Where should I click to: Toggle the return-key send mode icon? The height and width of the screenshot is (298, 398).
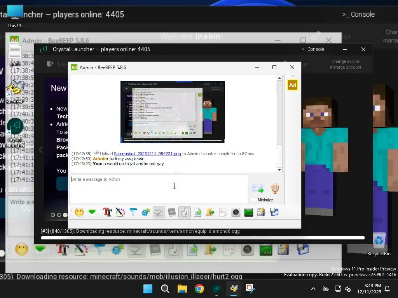click(x=185, y=212)
